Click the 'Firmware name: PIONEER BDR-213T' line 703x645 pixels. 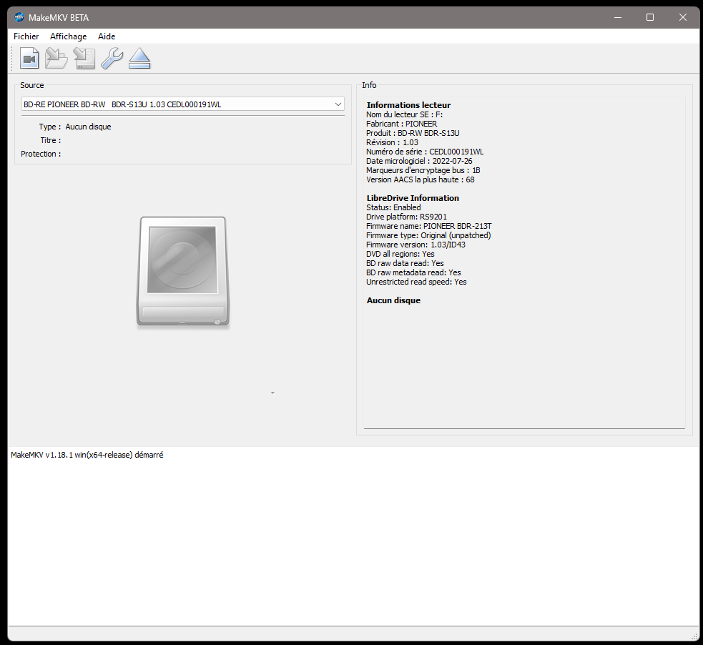[428, 227]
